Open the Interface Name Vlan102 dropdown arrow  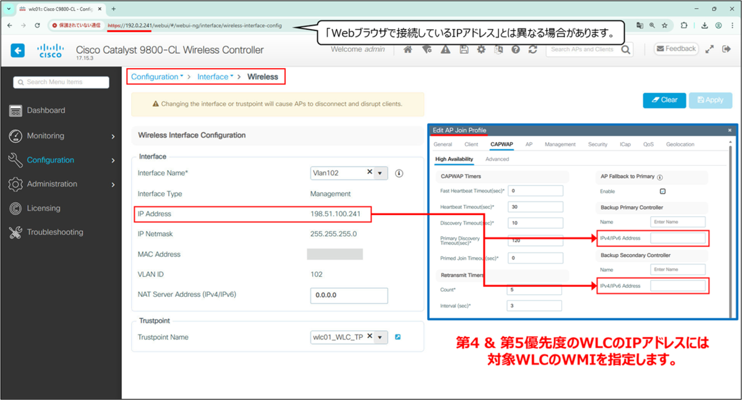click(x=380, y=174)
